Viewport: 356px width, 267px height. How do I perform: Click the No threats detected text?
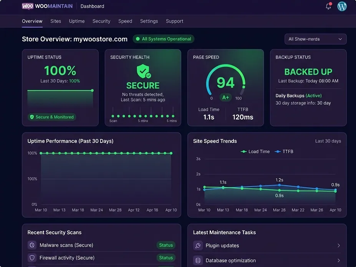(x=143, y=94)
